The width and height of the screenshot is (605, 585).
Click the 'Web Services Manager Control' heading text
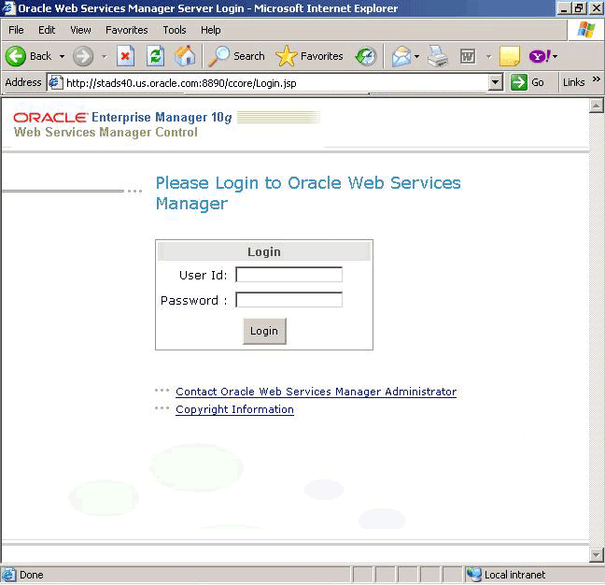coord(106,133)
